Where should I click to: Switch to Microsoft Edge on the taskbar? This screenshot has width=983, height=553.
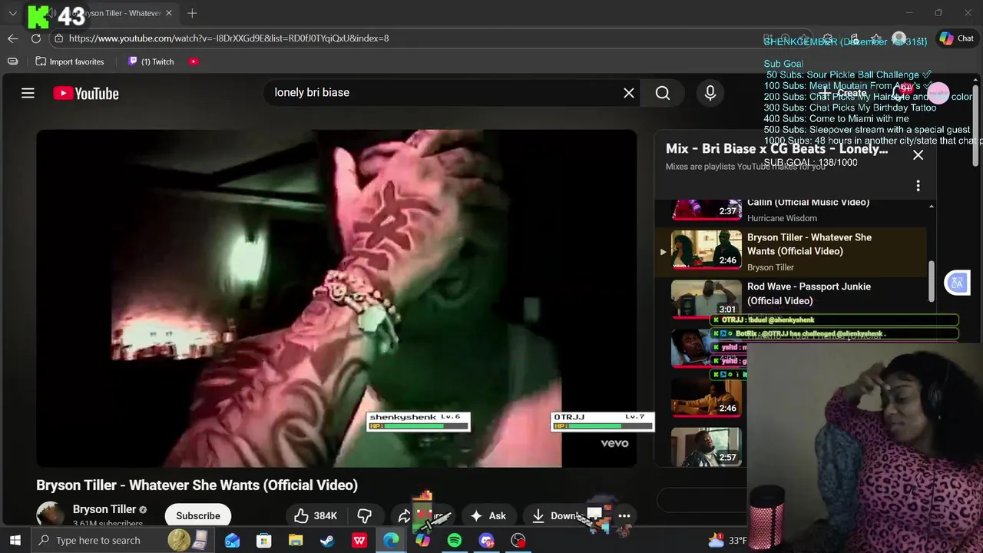tap(391, 541)
